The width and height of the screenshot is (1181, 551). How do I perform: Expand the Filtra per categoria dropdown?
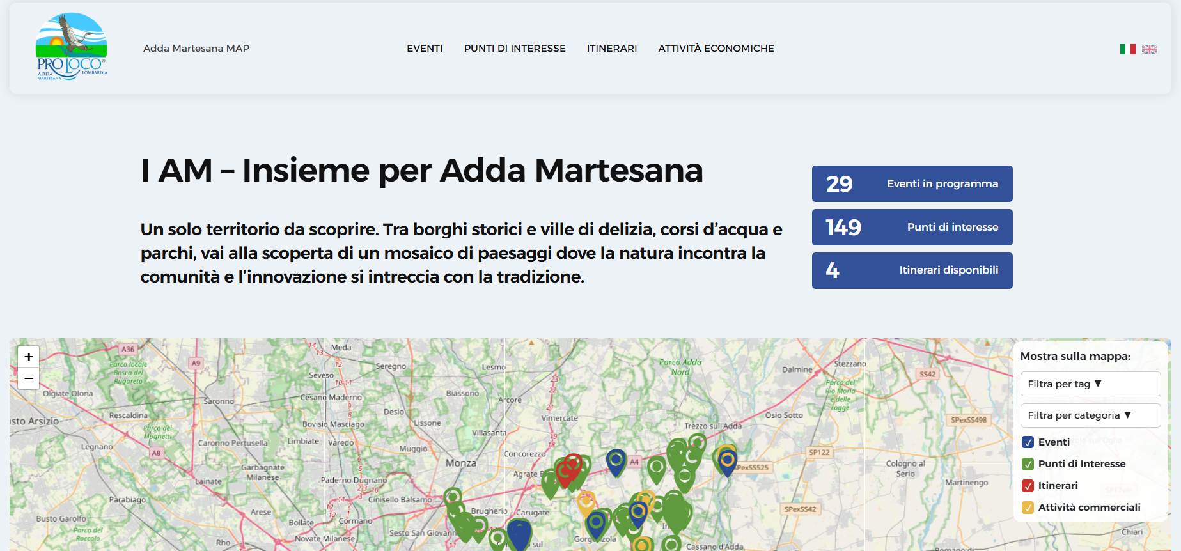pos(1090,415)
